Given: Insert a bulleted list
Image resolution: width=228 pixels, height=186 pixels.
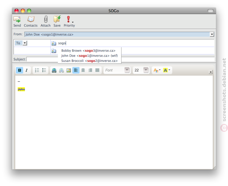Looking at the screenshot, I should click(44, 70).
